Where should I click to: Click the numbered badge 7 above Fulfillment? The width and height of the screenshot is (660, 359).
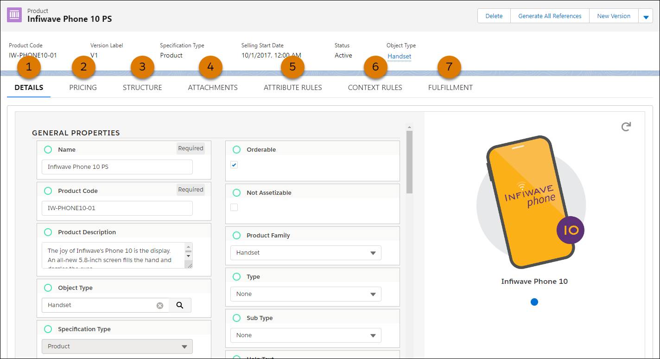coord(448,66)
